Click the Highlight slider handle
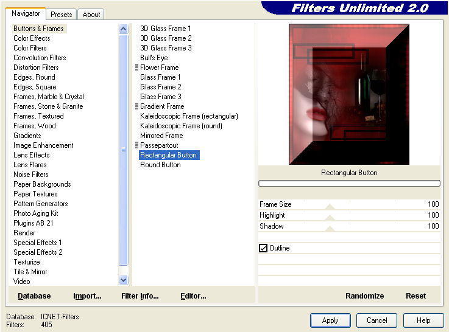 pyautogui.click(x=330, y=218)
